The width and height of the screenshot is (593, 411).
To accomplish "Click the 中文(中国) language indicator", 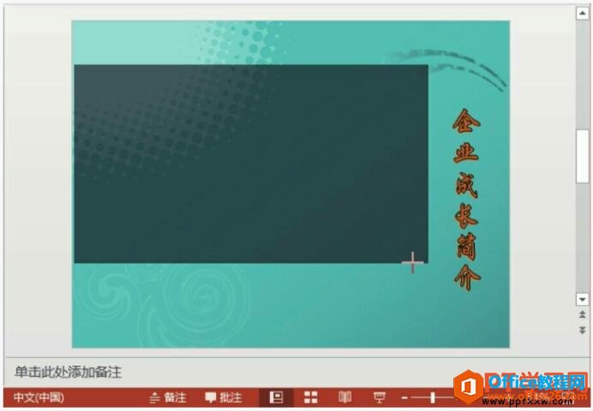I will [39, 397].
